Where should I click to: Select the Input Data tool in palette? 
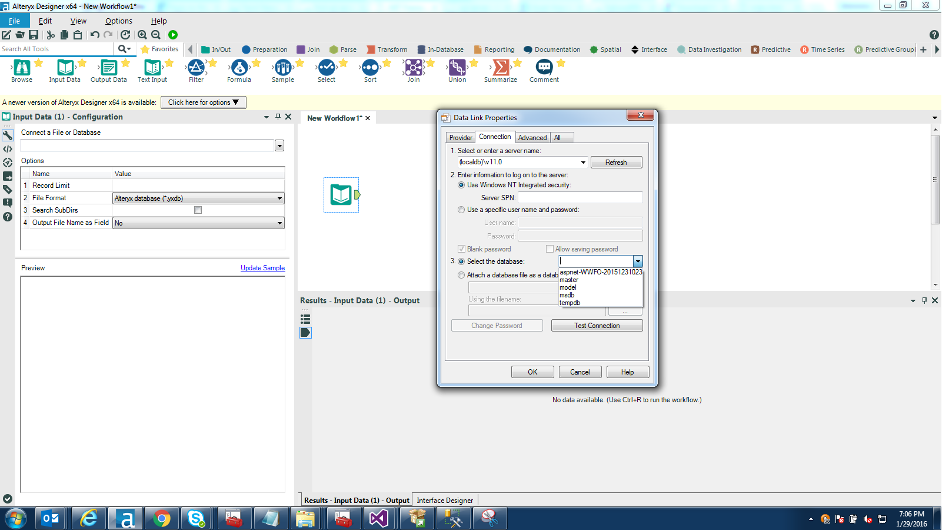(65, 67)
